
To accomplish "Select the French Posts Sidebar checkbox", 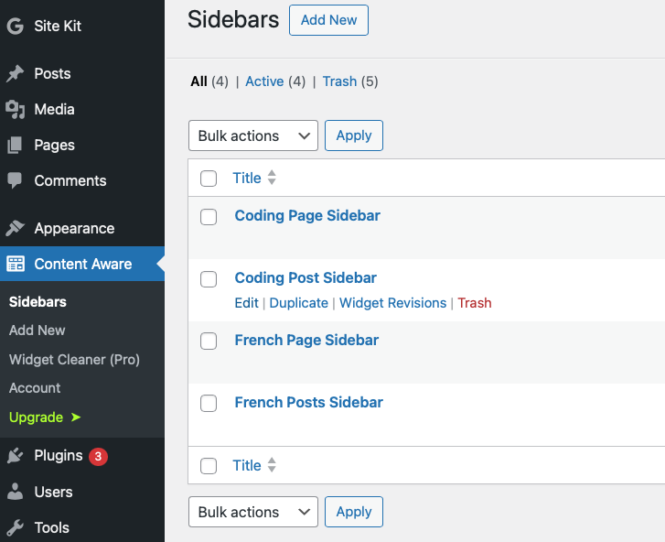I will (209, 403).
